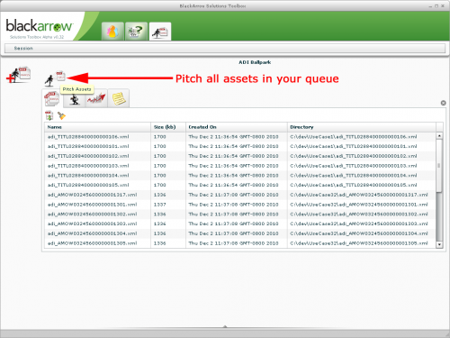Click the add asset icon with red plus
This screenshot has height=338, width=450.
(x=18, y=75)
